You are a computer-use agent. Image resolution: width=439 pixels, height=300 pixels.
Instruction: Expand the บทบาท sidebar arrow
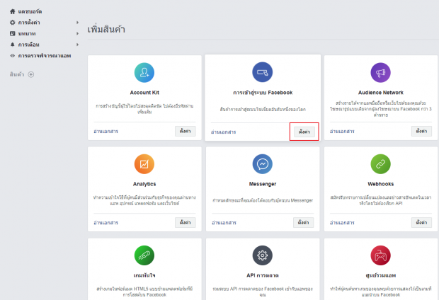(78, 33)
